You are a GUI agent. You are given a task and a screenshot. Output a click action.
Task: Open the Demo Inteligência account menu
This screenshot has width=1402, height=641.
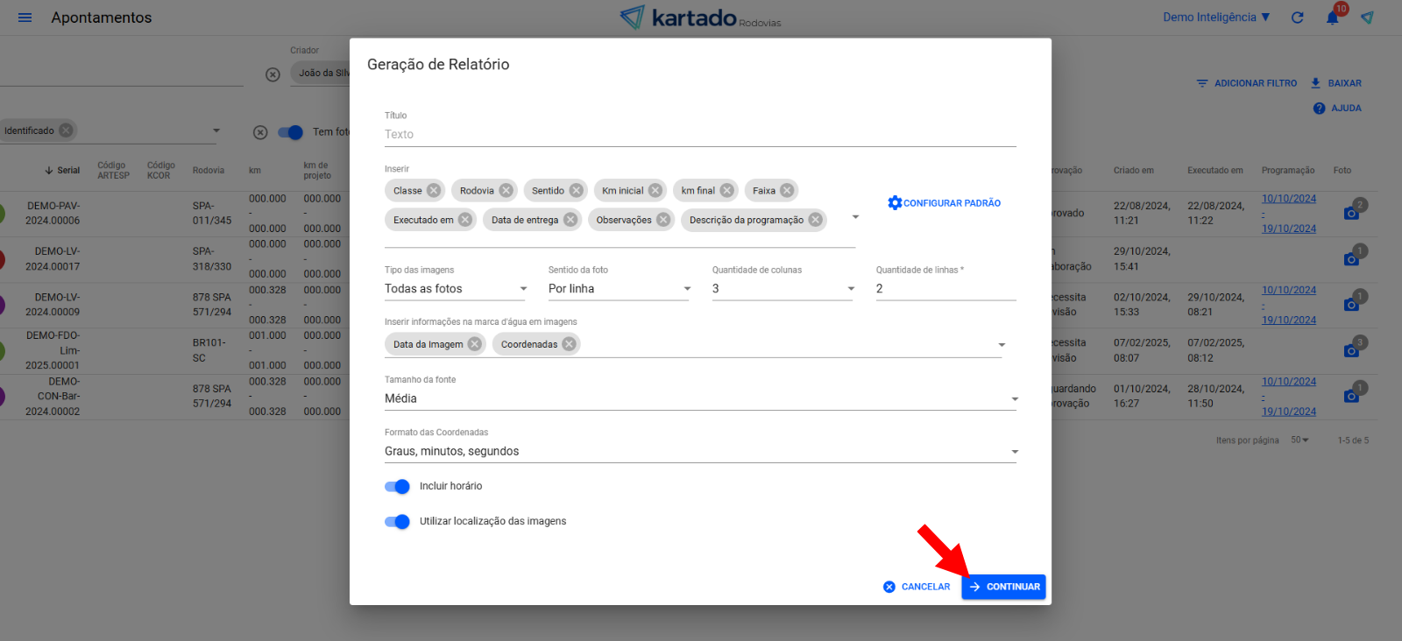click(x=1216, y=18)
